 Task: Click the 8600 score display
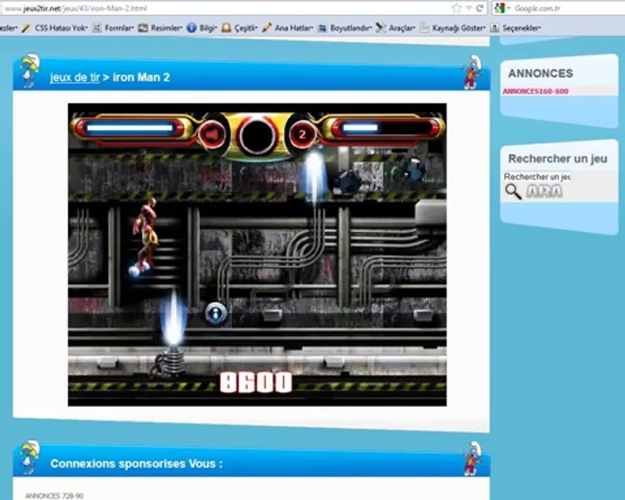(x=256, y=382)
